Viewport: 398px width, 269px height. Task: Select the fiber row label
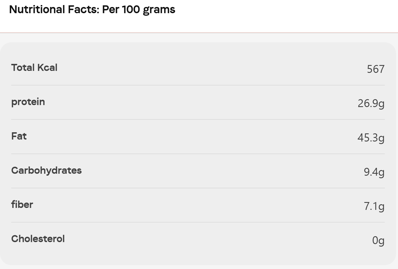click(x=22, y=205)
